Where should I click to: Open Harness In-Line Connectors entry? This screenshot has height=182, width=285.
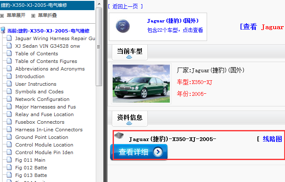tap(49, 130)
